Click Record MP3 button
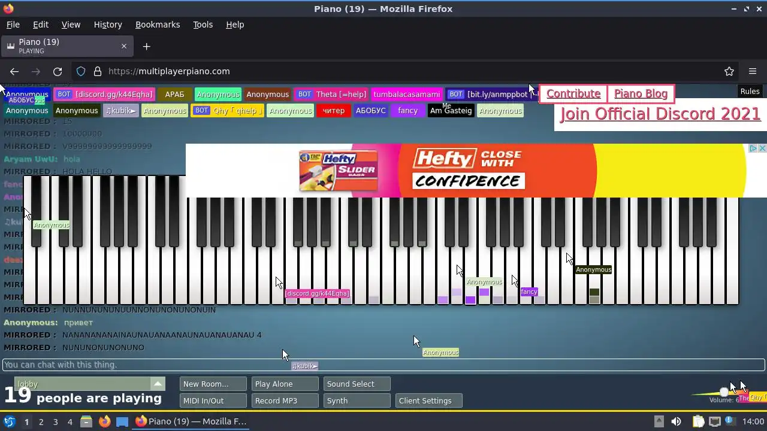 [x=285, y=400]
